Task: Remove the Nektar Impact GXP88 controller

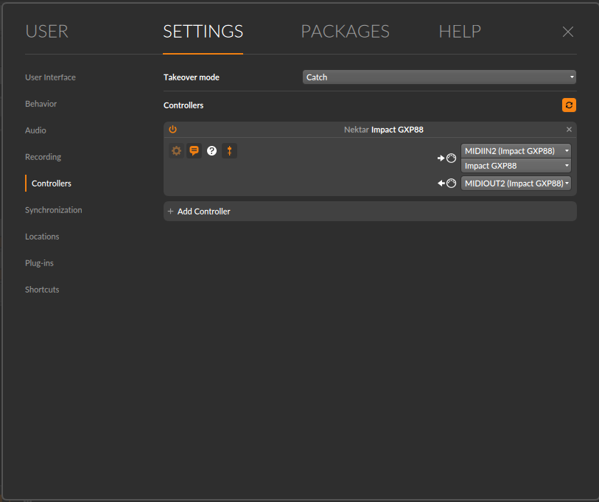Action: pyautogui.click(x=569, y=130)
